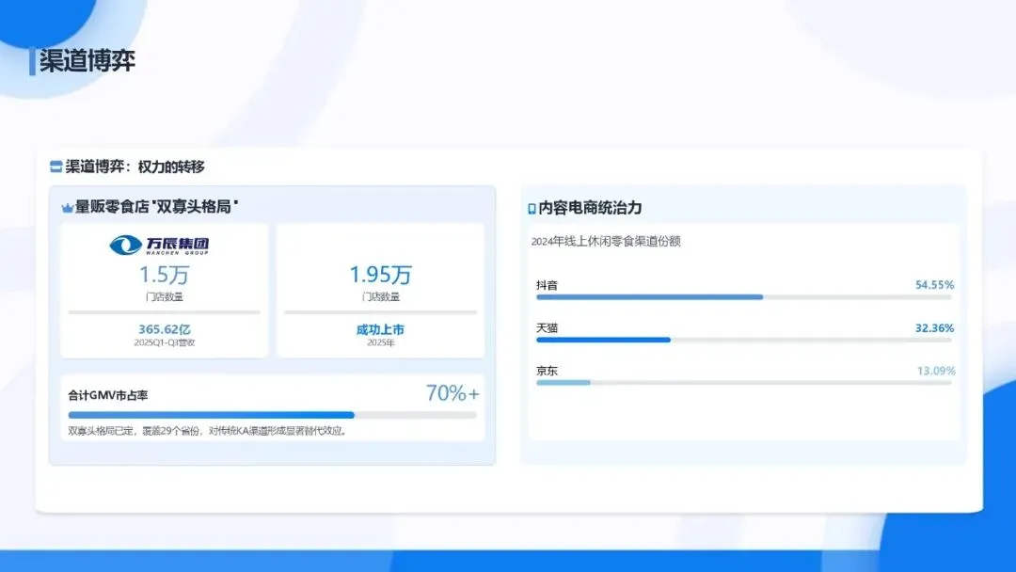The height and width of the screenshot is (572, 1016).
Task: Click the storefront icon beside 渠道博弈：权力的转移
Action: coord(56,167)
